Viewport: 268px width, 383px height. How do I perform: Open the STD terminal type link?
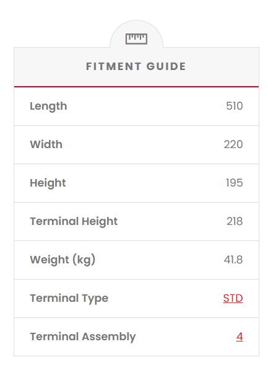[233, 298]
